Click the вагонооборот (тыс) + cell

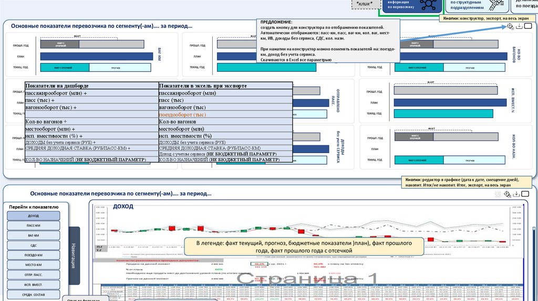[x=91, y=107]
